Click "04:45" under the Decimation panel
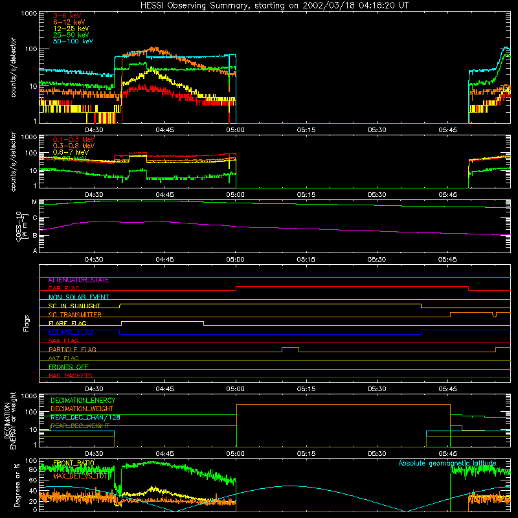This screenshot has width=518, height=518. click(x=164, y=454)
